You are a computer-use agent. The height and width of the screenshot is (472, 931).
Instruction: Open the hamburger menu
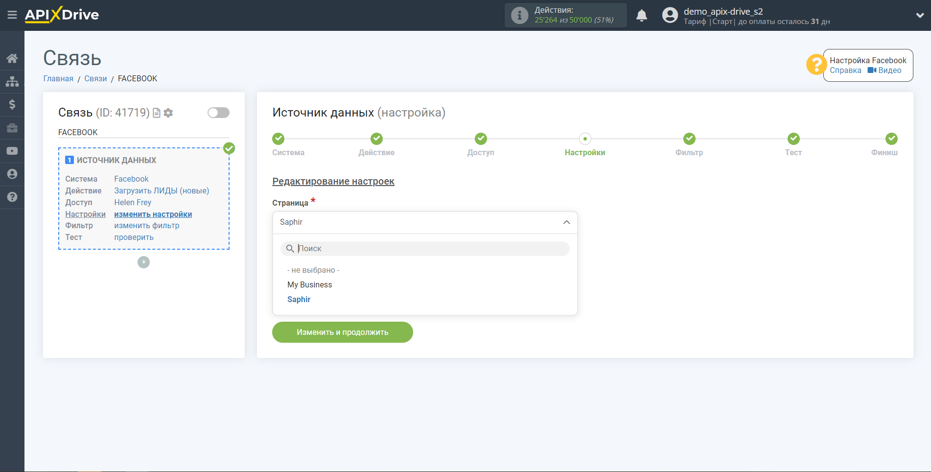coord(12,15)
